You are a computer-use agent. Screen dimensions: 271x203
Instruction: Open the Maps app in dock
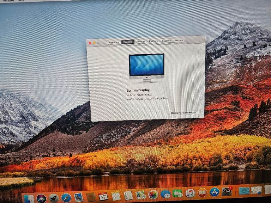pyautogui.click(x=141, y=195)
